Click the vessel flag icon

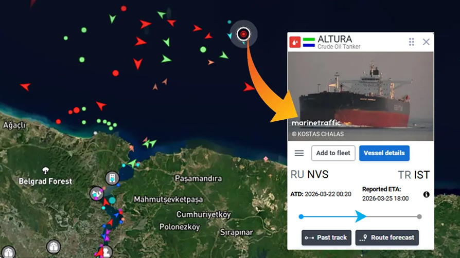(309, 42)
